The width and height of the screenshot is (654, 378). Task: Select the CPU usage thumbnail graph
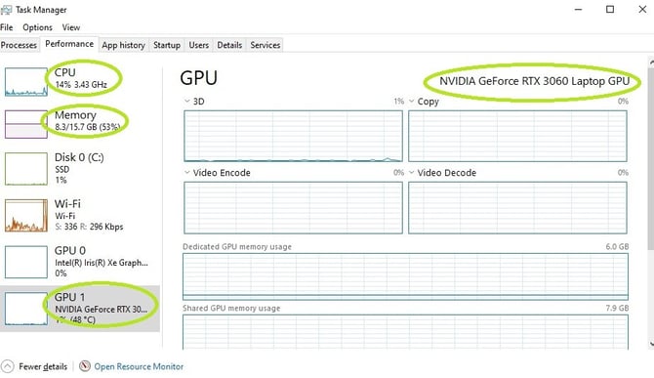tap(25, 82)
